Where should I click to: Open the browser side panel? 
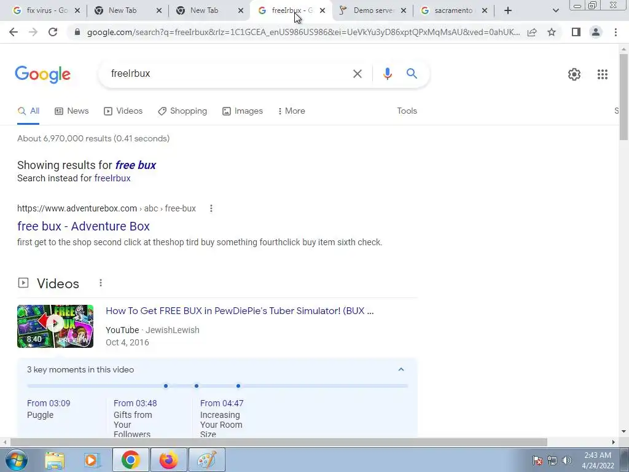(576, 32)
